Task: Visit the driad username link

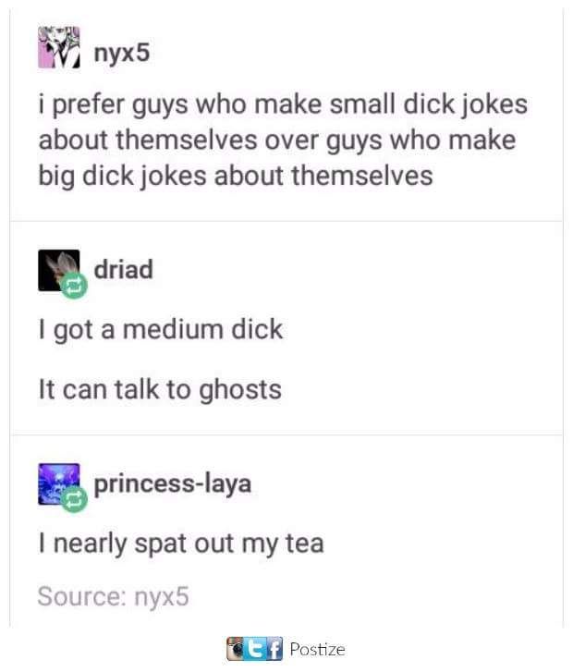Action: 124,270
